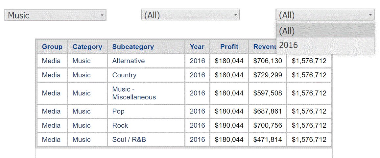
Task: Select the Music - Miscellaneous cell
Action: pos(146,93)
